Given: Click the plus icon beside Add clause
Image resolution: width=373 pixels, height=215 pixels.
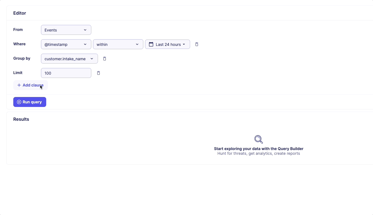Looking at the screenshot, I should tap(19, 85).
